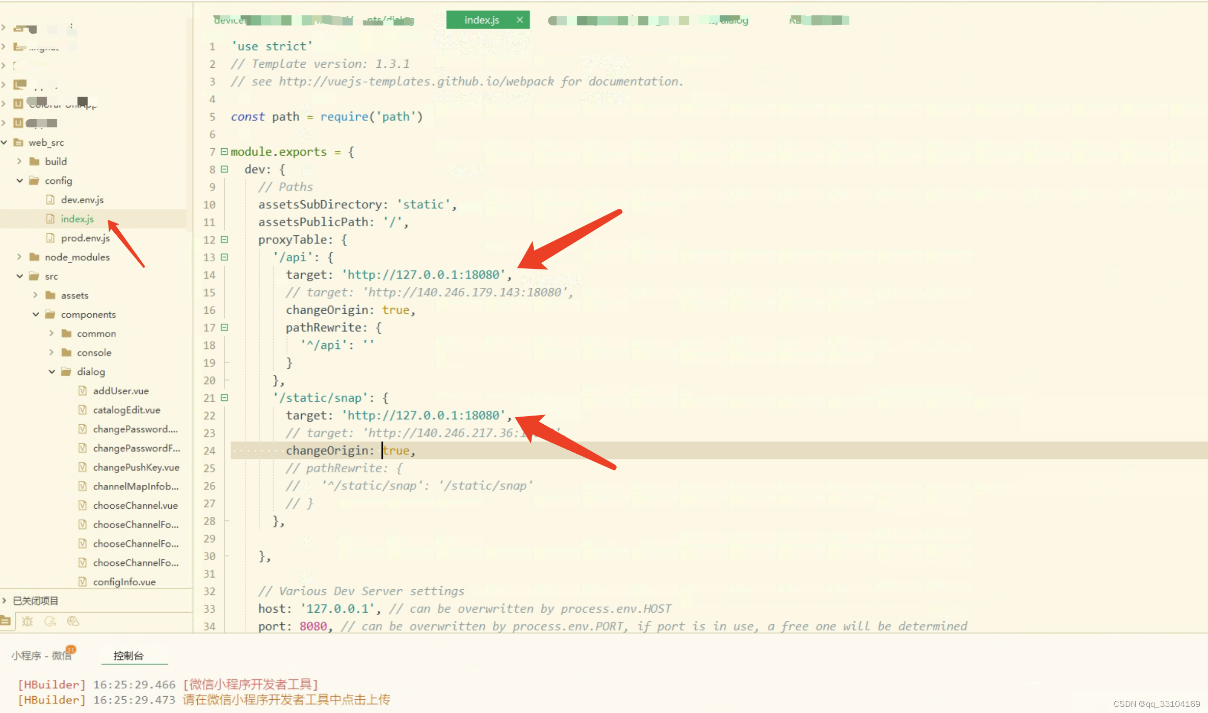Click the node_modules folder icon
The height and width of the screenshot is (713, 1208).
click(x=35, y=257)
